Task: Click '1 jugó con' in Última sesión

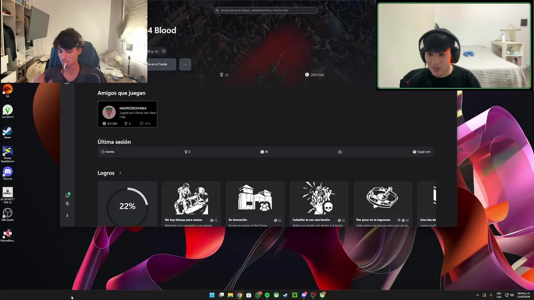Action: (x=421, y=152)
